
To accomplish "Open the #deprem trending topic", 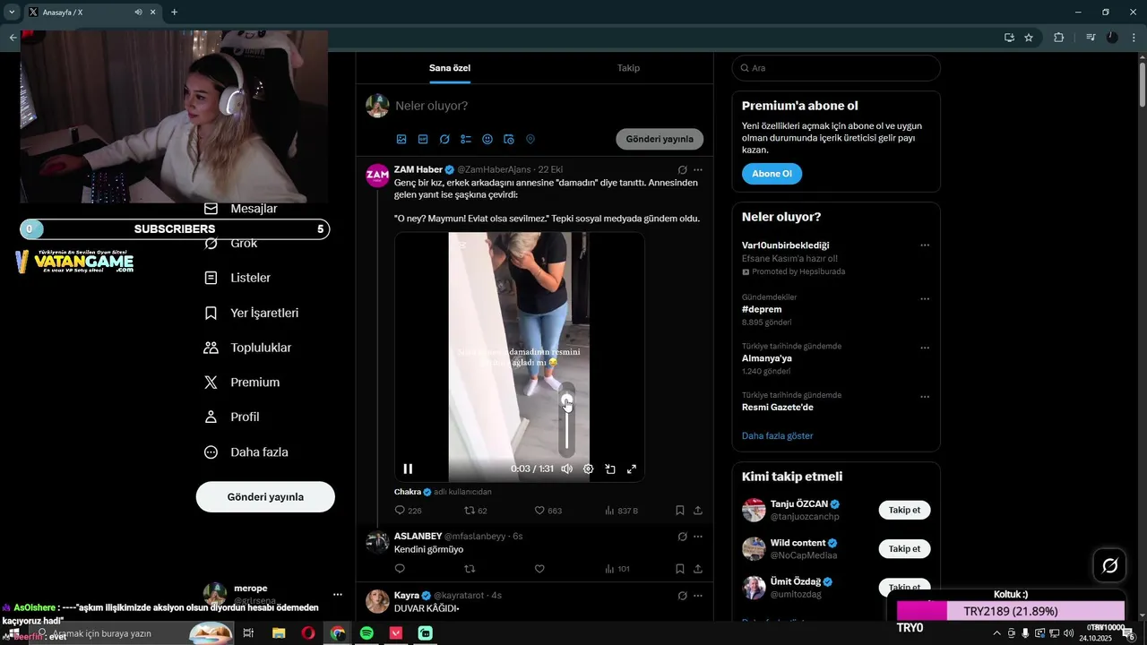I will (763, 310).
